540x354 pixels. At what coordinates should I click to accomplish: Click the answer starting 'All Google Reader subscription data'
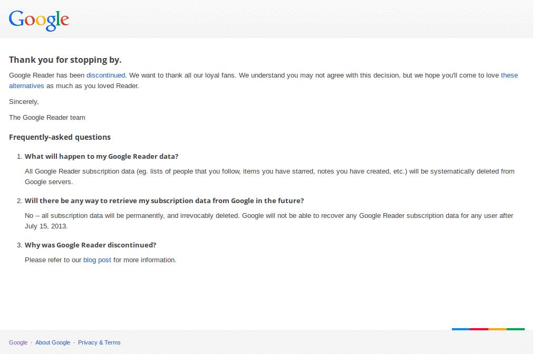pyautogui.click(x=269, y=177)
